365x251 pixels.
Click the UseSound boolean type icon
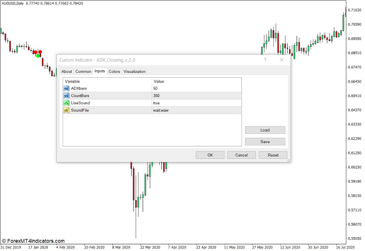click(66, 103)
